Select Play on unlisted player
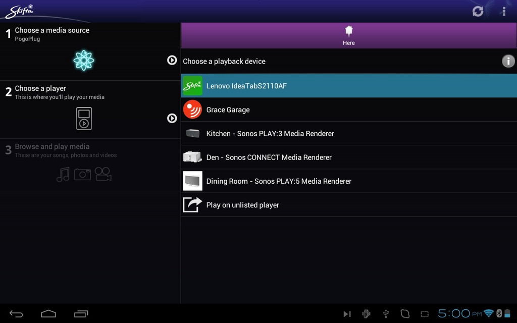The width and height of the screenshot is (517, 323). click(x=349, y=205)
